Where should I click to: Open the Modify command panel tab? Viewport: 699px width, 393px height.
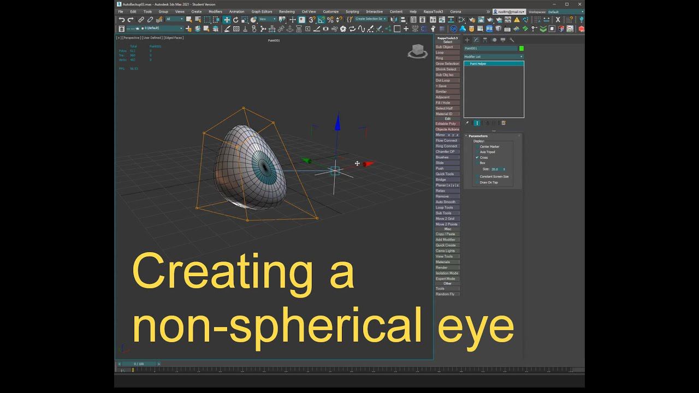click(x=476, y=40)
